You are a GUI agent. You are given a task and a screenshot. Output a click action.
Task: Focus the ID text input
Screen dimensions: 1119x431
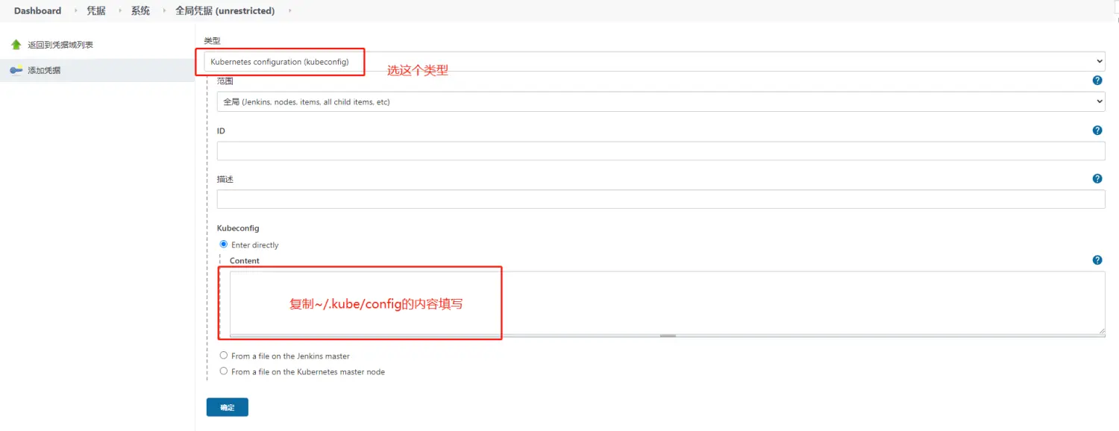tap(661, 151)
